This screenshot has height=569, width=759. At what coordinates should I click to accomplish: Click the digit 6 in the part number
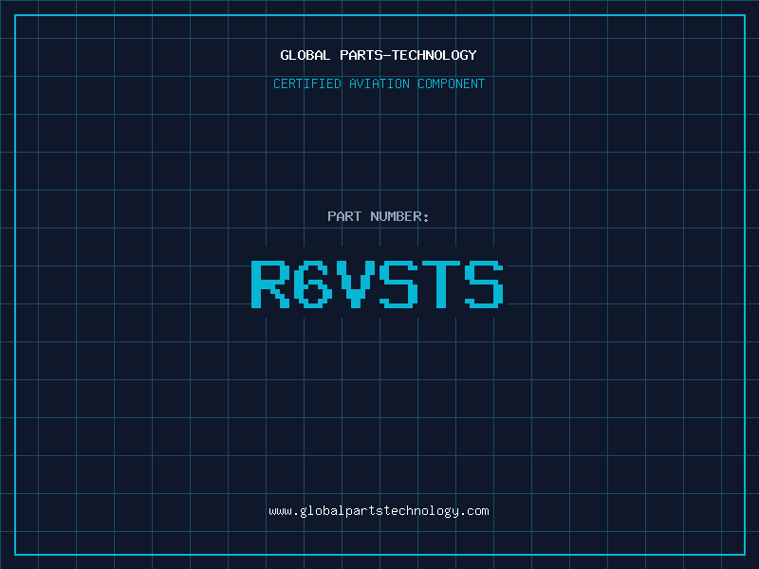313,284
